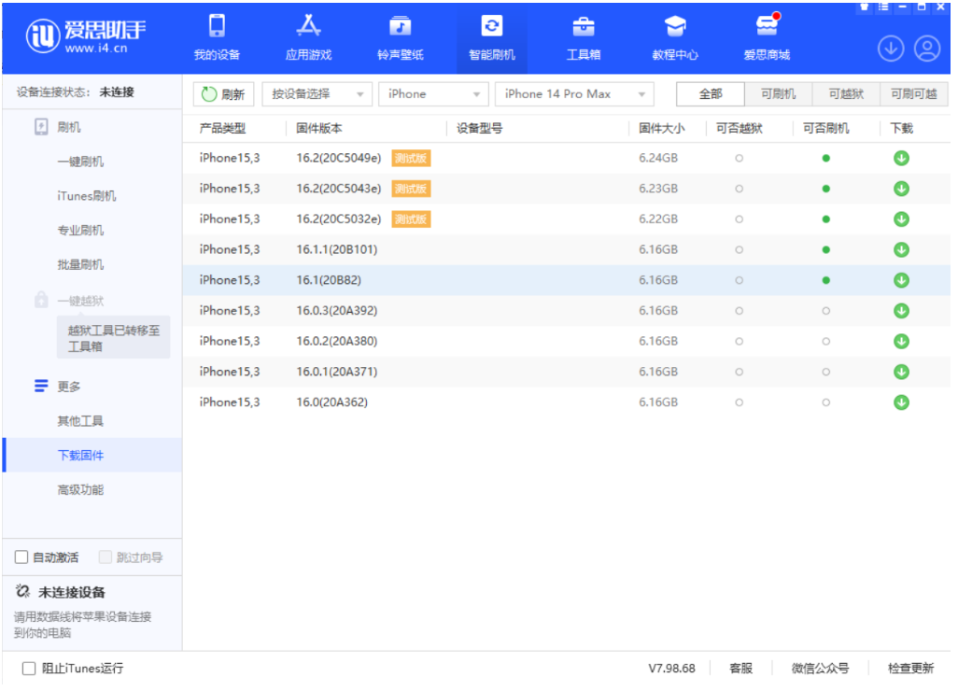Image resolution: width=958 pixels, height=691 pixels.
Task: Download firmware 16.0.2(20A380)
Action: (x=901, y=342)
